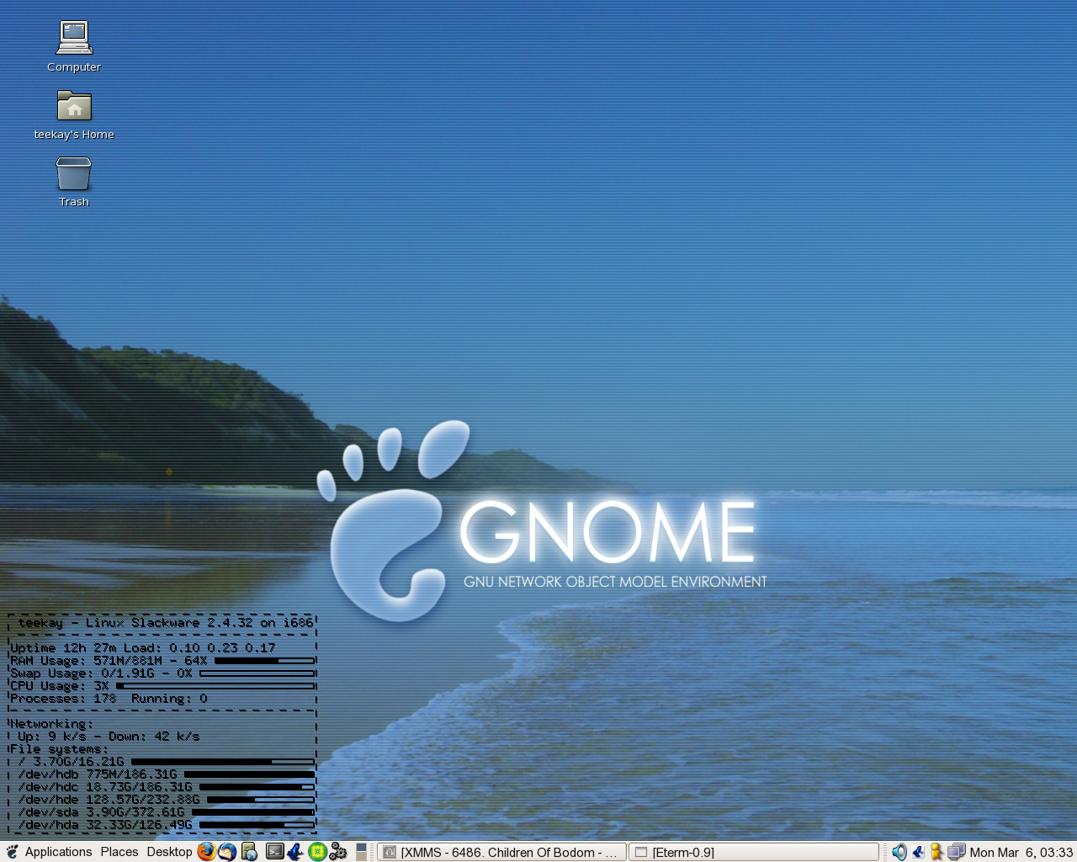Click the /dev/hdc 18.73G/186.31G row
The image size is (1077, 862).
[x=166, y=786]
